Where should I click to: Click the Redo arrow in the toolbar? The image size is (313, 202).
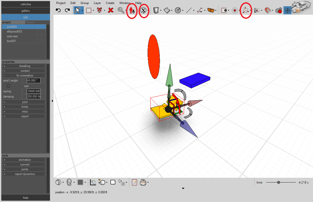[67, 10]
